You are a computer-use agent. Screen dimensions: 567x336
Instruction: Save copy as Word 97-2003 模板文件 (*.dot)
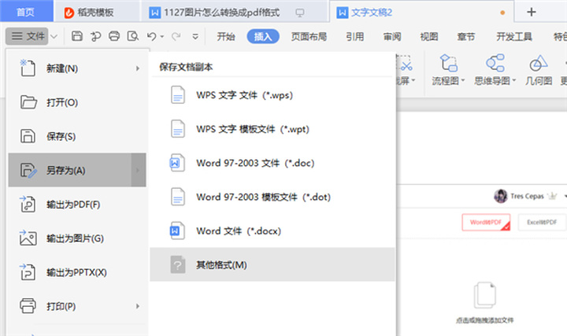click(272, 198)
